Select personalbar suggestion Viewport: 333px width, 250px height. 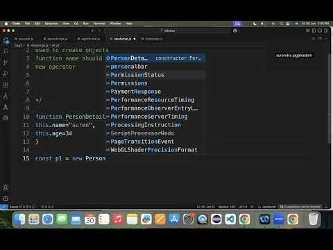tap(155, 67)
